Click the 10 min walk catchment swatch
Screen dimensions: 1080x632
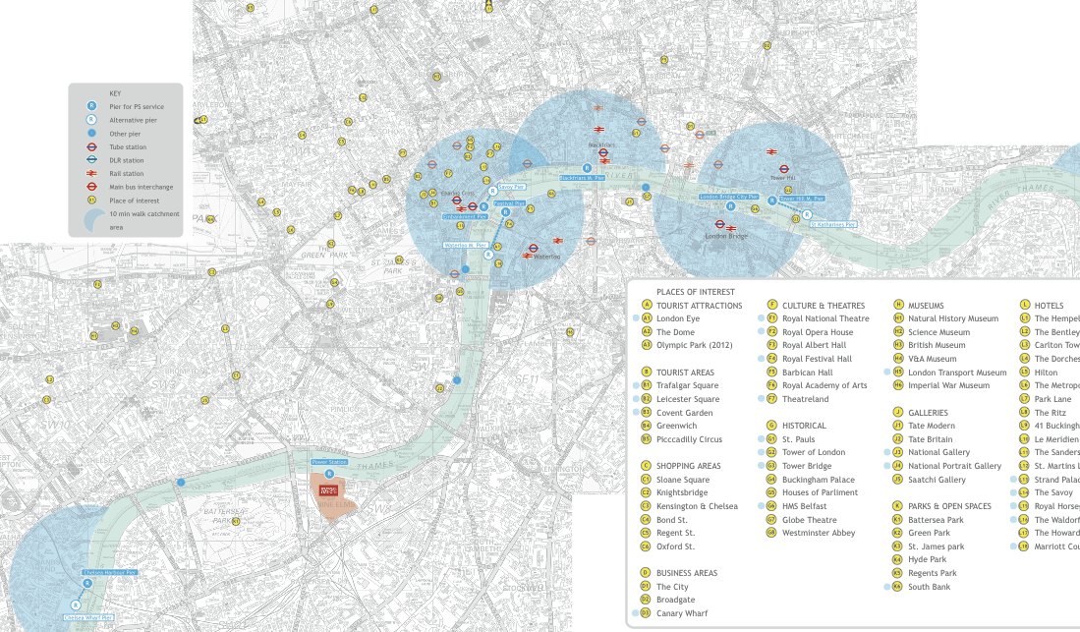95,220
